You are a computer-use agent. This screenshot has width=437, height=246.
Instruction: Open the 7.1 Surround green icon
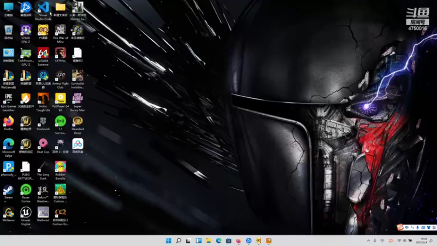click(60, 125)
